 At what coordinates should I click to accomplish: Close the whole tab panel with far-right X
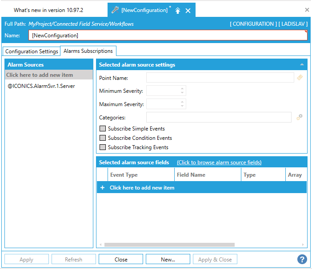click(307, 10)
